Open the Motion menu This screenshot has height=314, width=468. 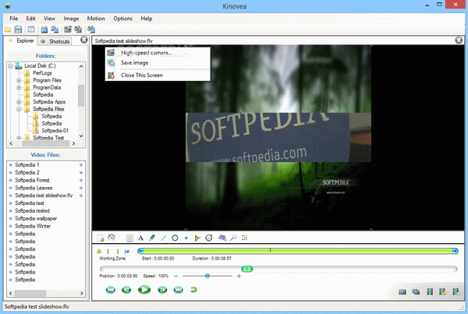[x=96, y=19]
